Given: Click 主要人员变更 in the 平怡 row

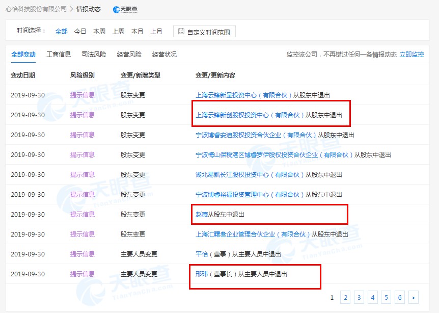Looking at the screenshot, I should (x=139, y=254).
